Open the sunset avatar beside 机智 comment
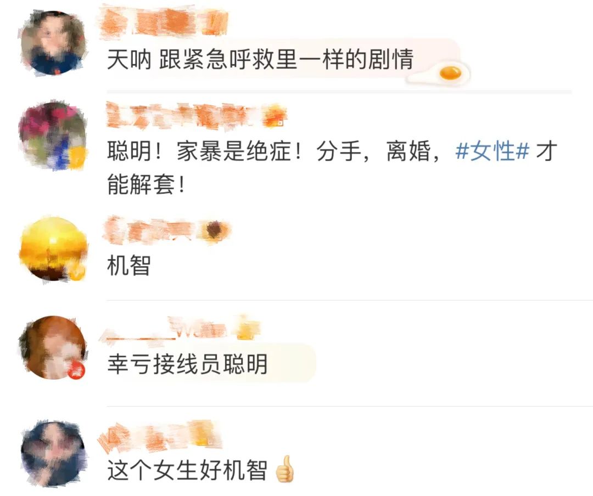 (53, 249)
